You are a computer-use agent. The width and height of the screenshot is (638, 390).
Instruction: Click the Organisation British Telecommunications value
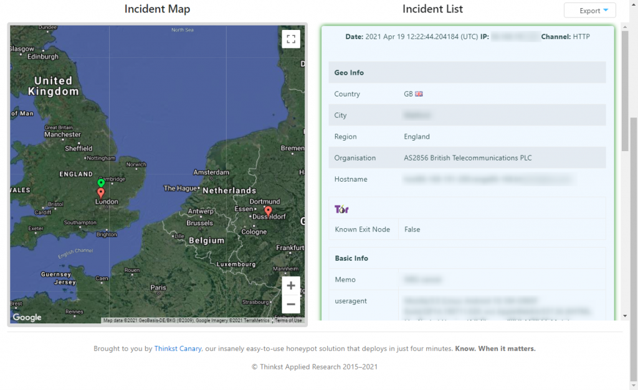tap(467, 158)
